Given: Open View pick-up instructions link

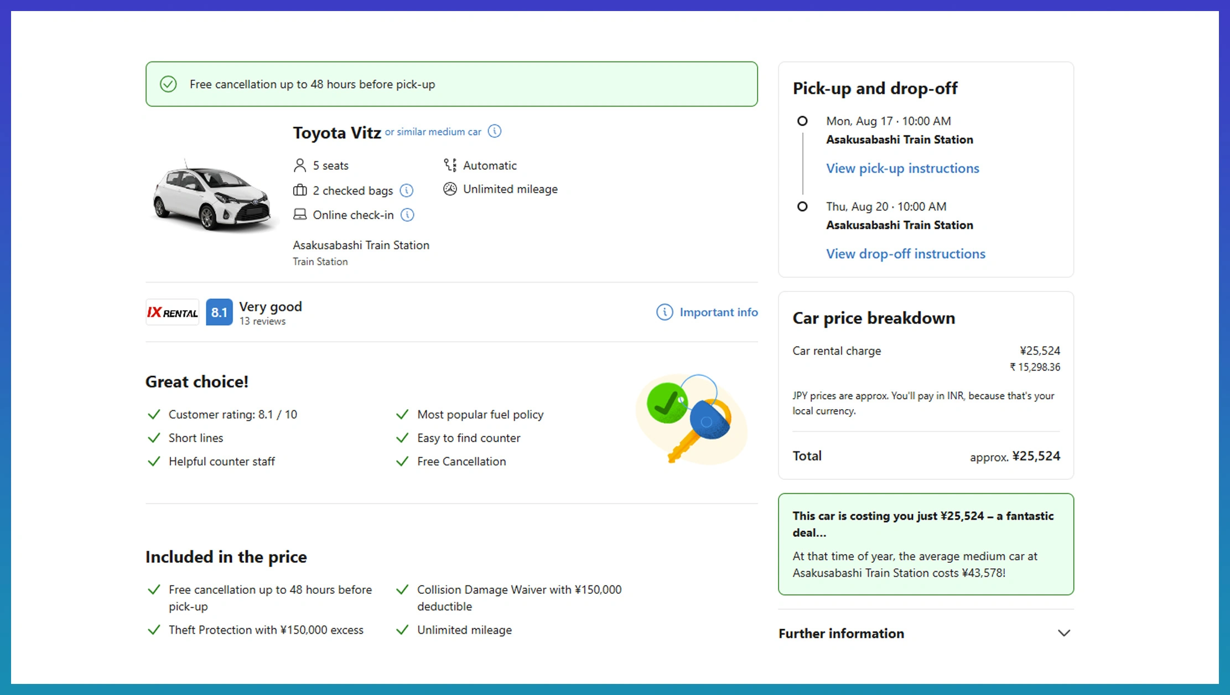Looking at the screenshot, I should [x=902, y=168].
